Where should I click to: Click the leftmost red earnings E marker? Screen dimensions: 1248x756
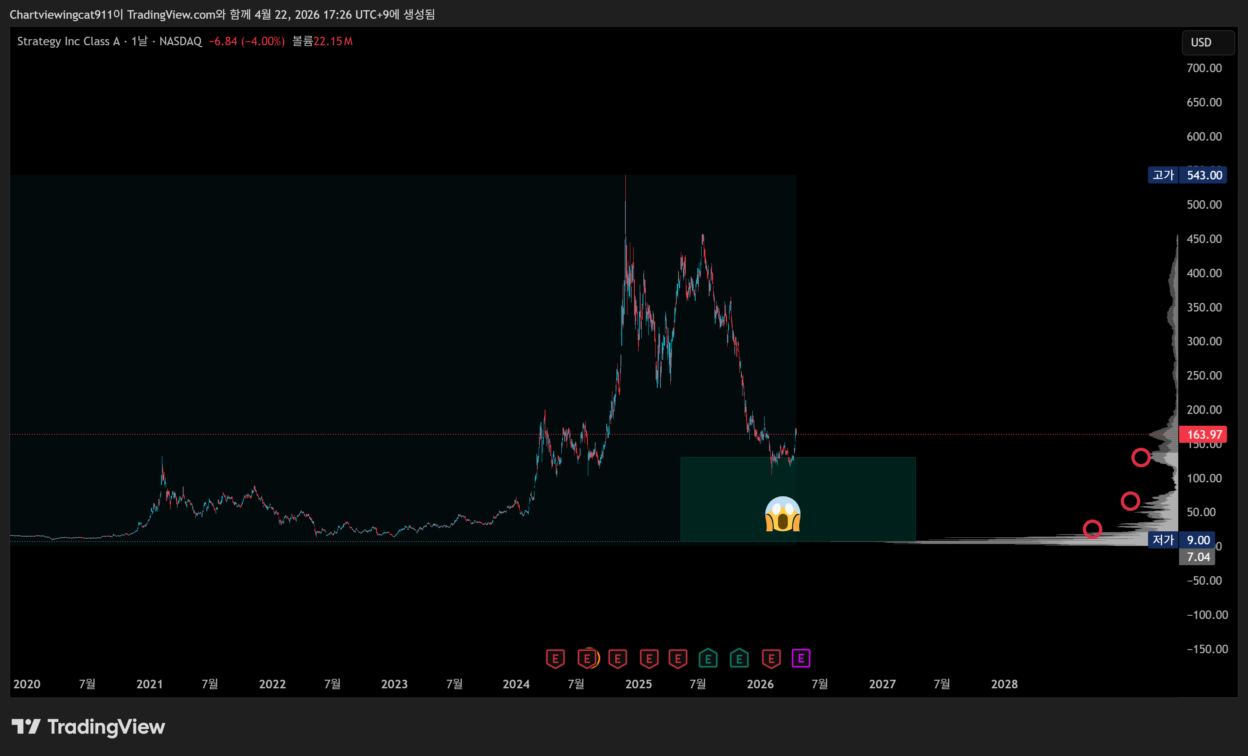coord(555,658)
